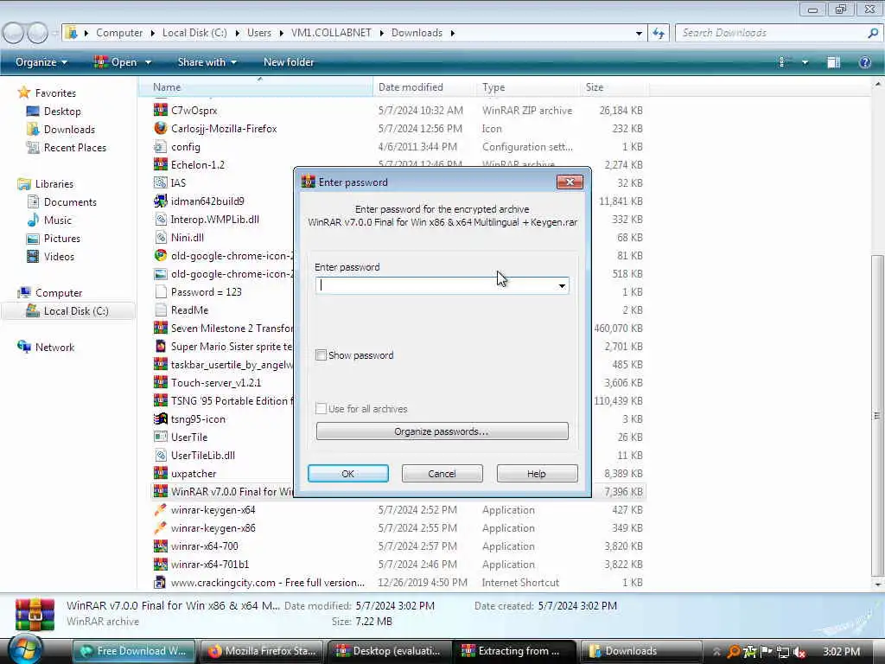The image size is (885, 664).
Task: Sort by Size column header
Action: tap(614, 87)
